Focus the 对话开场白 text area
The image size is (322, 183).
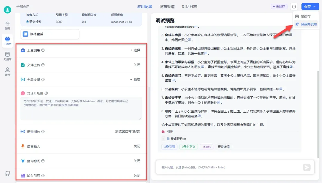pos(81,108)
